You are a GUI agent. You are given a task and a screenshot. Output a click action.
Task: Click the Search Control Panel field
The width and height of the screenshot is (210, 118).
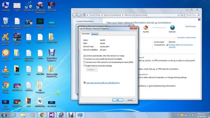[x=193, y=15]
